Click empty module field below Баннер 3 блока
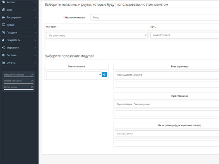The width and height of the screenshot is (219, 164). (x=167, y=143)
